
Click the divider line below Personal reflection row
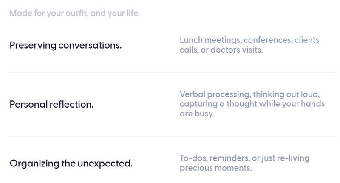[173, 136]
